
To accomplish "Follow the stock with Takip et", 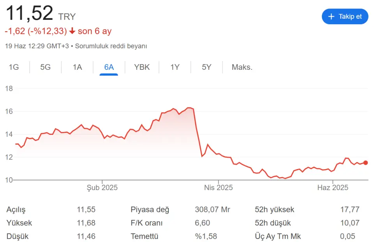I will click(345, 16).
